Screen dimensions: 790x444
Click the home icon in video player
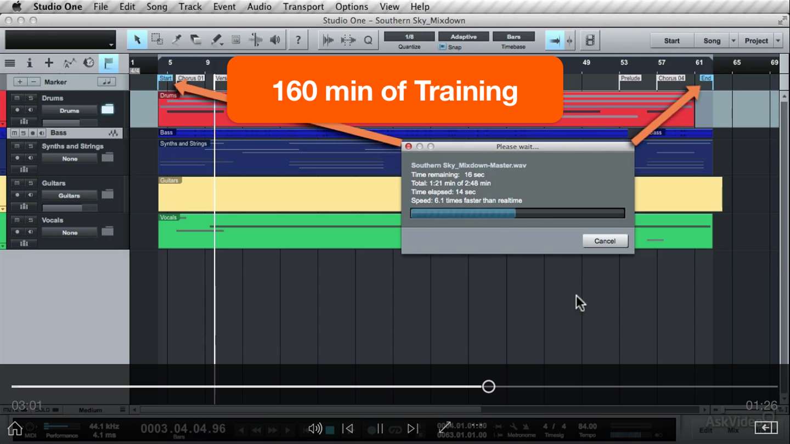[15, 428]
